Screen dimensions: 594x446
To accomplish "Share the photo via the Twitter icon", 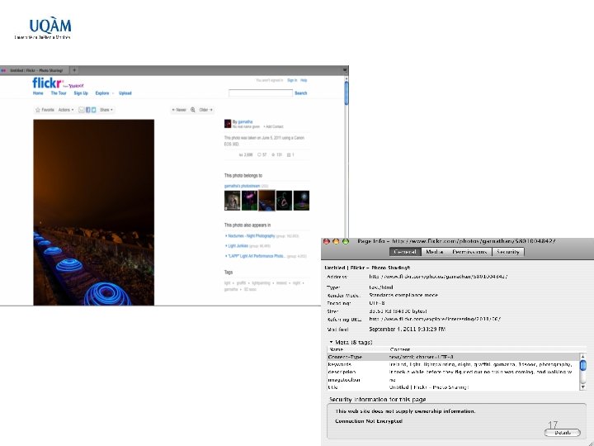I will click(x=93, y=110).
